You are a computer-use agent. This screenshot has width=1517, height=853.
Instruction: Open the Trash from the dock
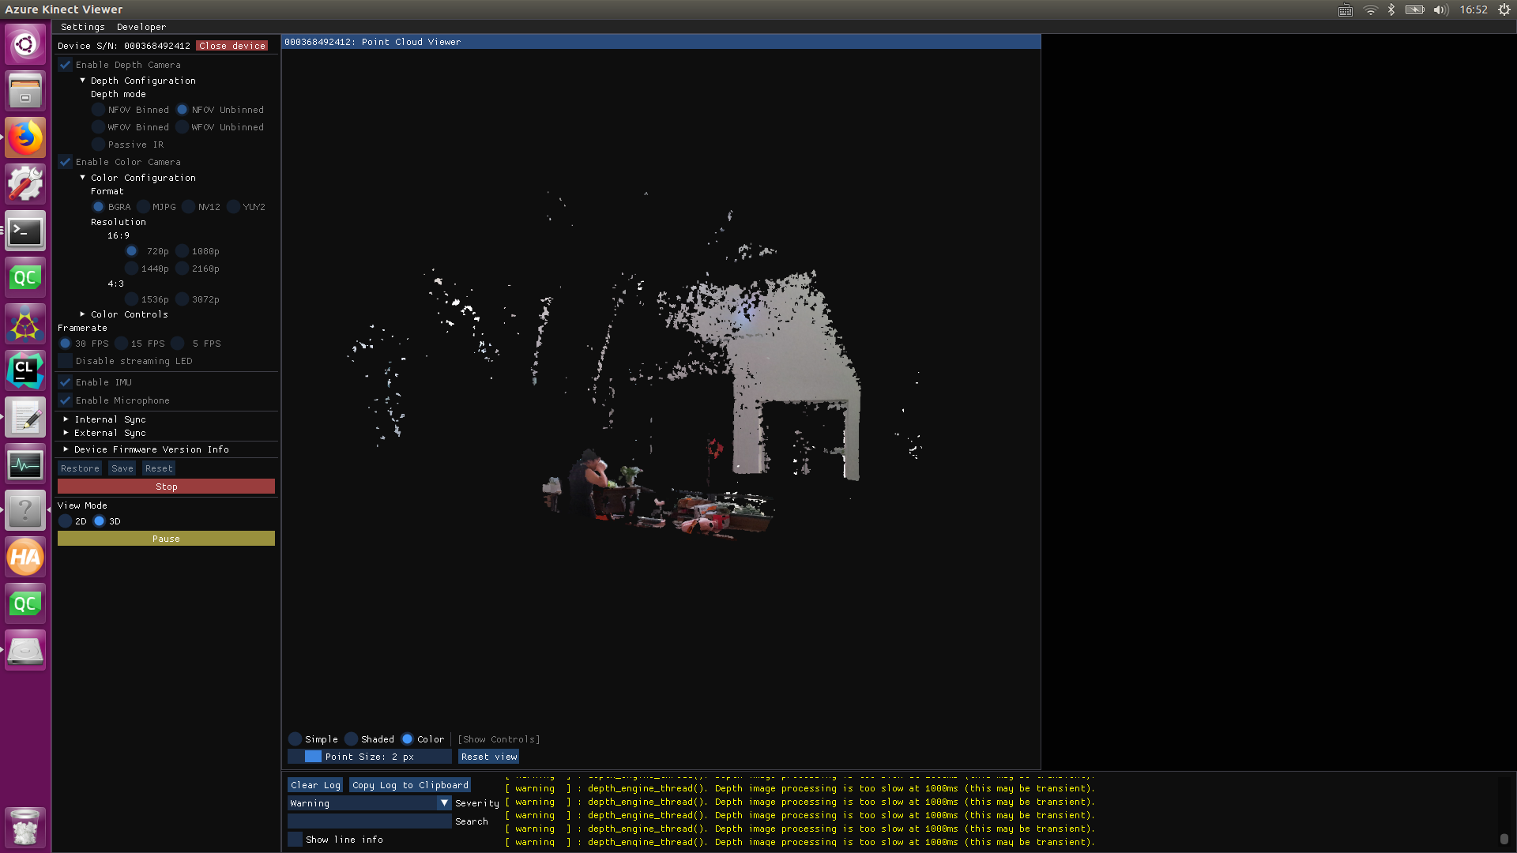[x=25, y=828]
